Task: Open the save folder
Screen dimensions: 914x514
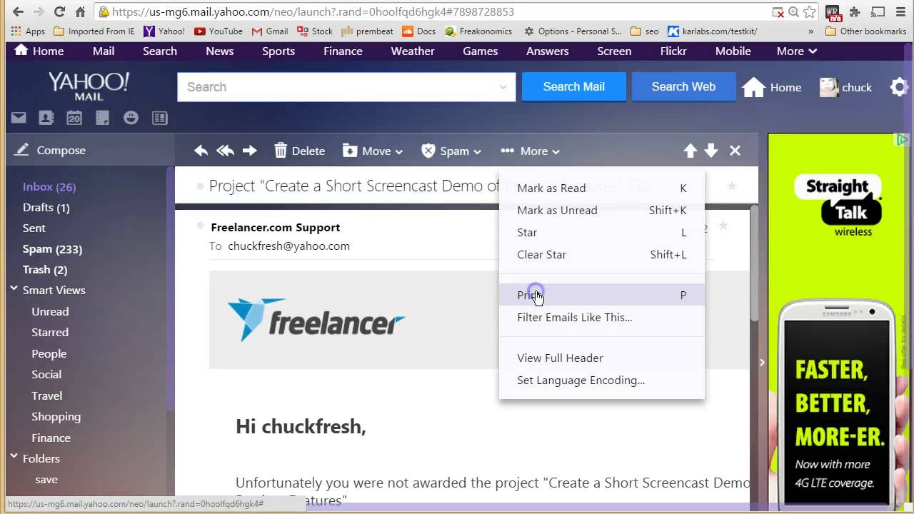Action: 46,479
